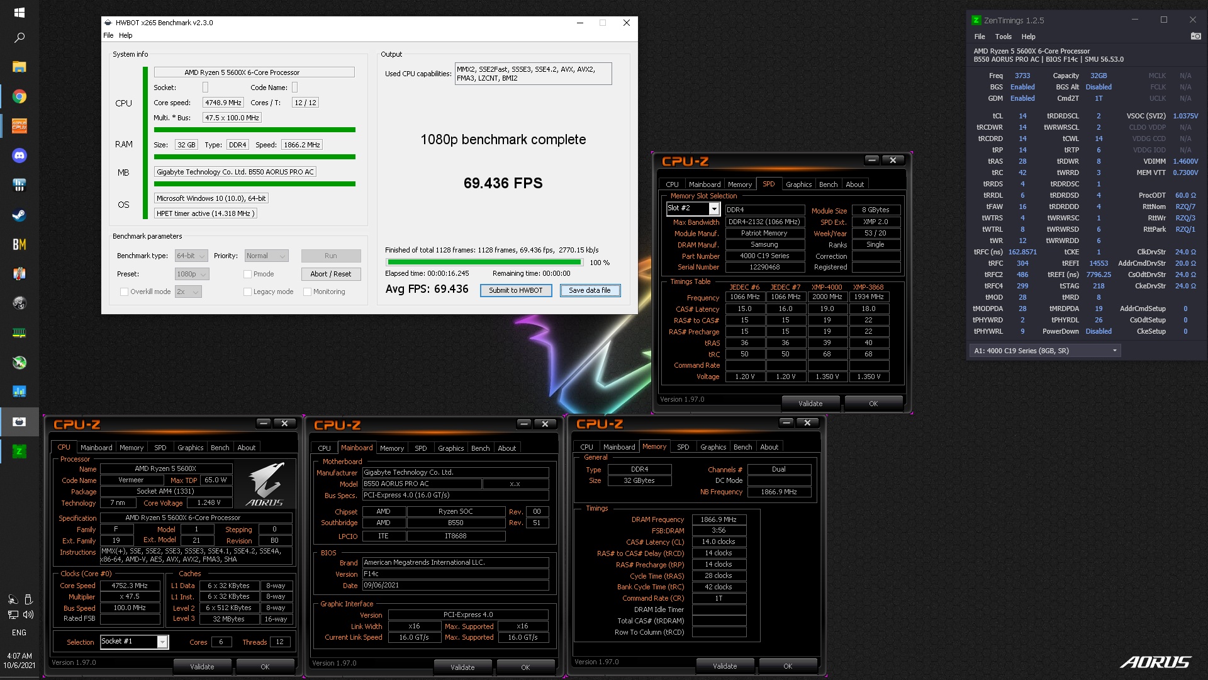Select the green ZenTimings taskbar icon
Viewport: 1208px width, 680px height.
[x=19, y=451]
